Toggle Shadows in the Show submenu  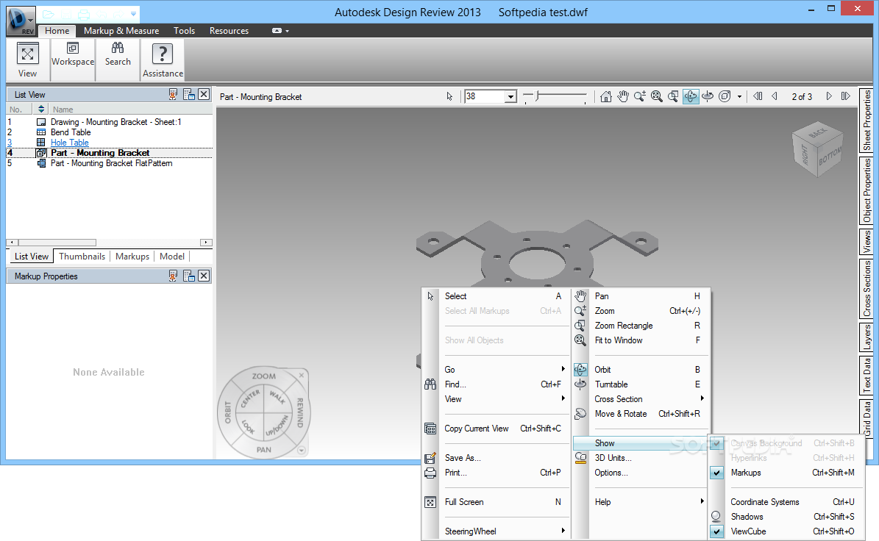coord(786,516)
